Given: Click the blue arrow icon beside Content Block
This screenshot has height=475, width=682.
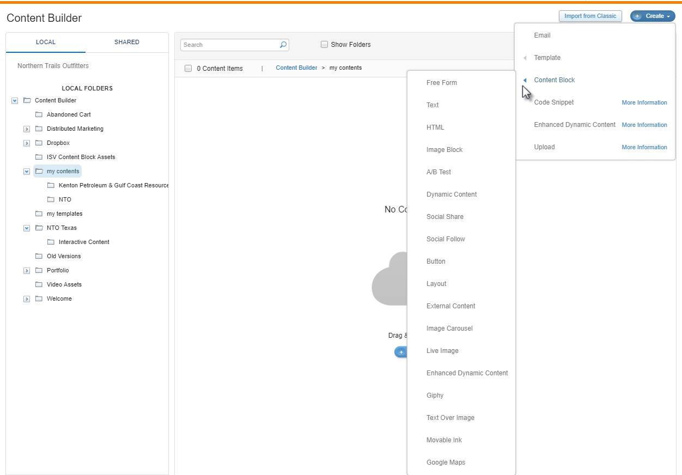Looking at the screenshot, I should [x=525, y=80].
